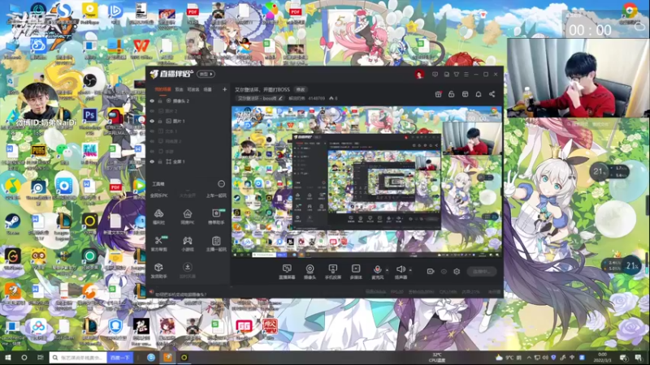Edit the stream category pill with pencil
Viewport: 650px width, 365px height.
point(260,98)
